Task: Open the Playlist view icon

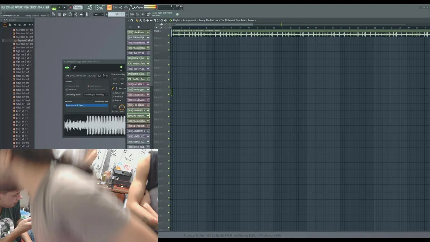Action: pos(59,14)
